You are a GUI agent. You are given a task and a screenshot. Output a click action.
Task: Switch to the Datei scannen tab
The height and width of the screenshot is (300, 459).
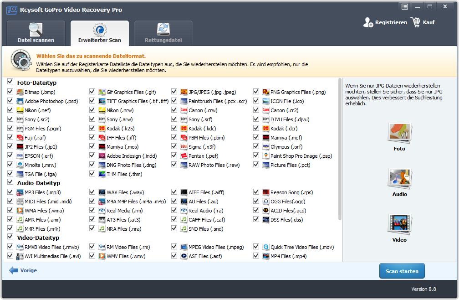tap(36, 33)
